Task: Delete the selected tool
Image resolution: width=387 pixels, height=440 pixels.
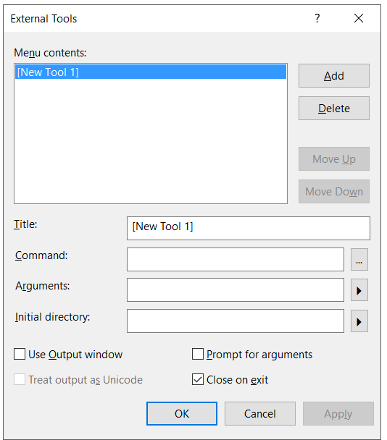Action: [334, 109]
